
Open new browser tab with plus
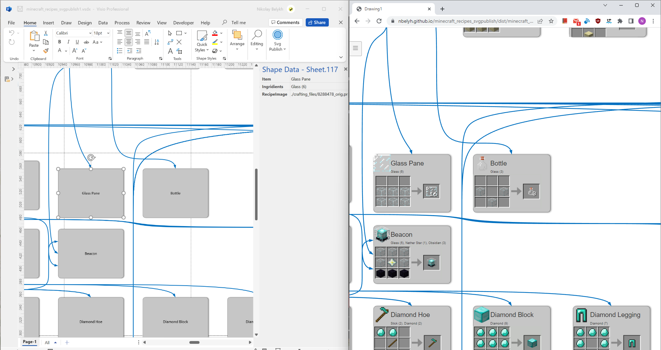(442, 9)
